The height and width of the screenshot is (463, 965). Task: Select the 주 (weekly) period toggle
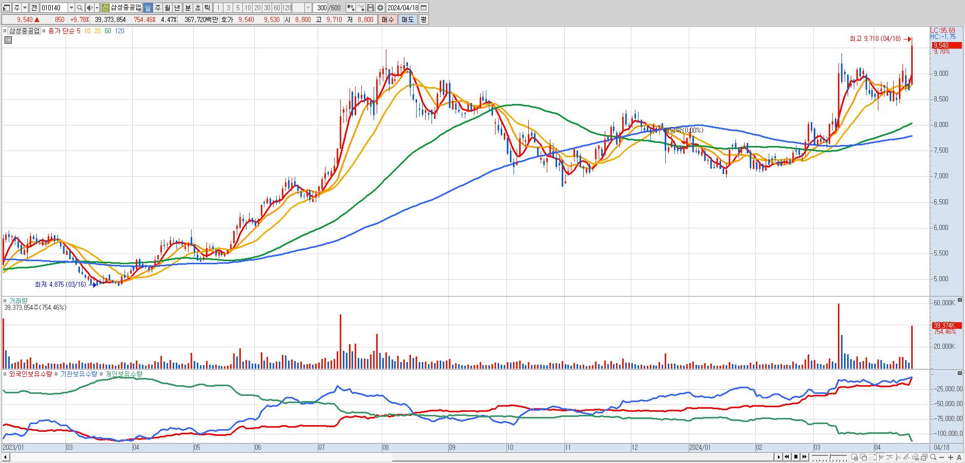158,8
